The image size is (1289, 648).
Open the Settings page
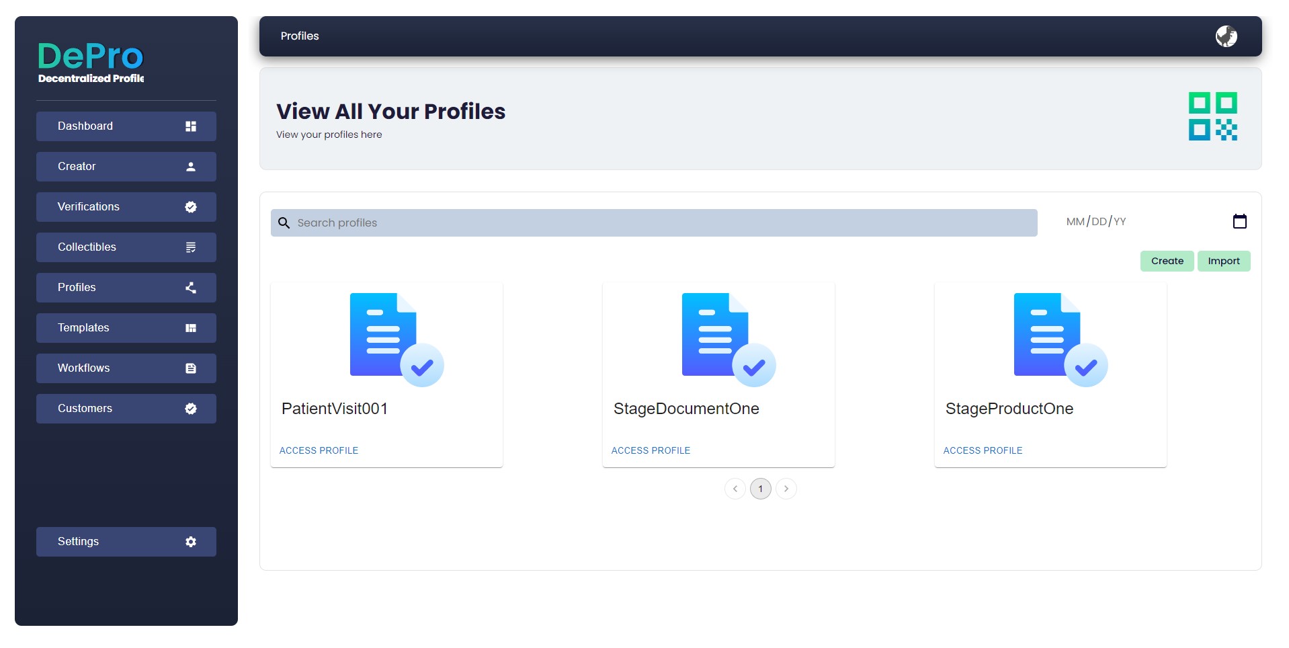(126, 542)
